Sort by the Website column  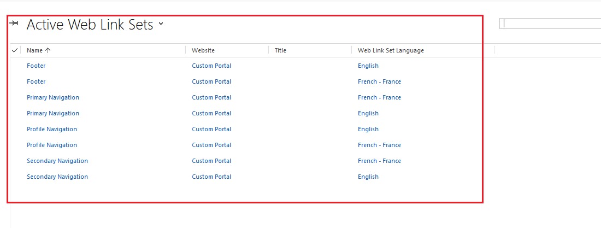point(203,50)
